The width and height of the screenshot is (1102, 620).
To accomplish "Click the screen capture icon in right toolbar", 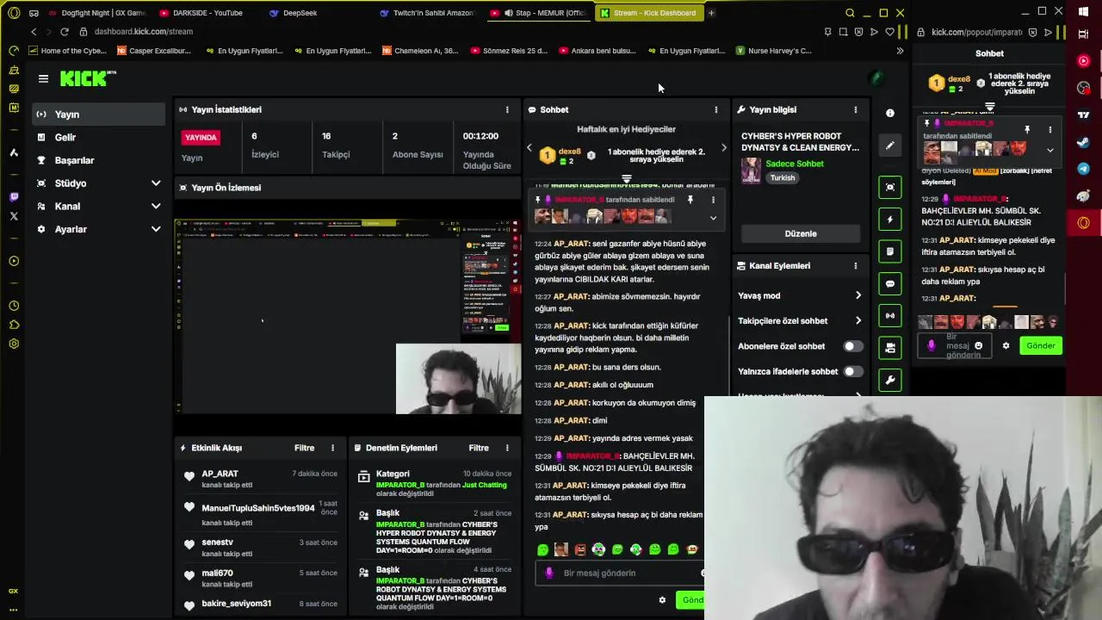I will [890, 187].
